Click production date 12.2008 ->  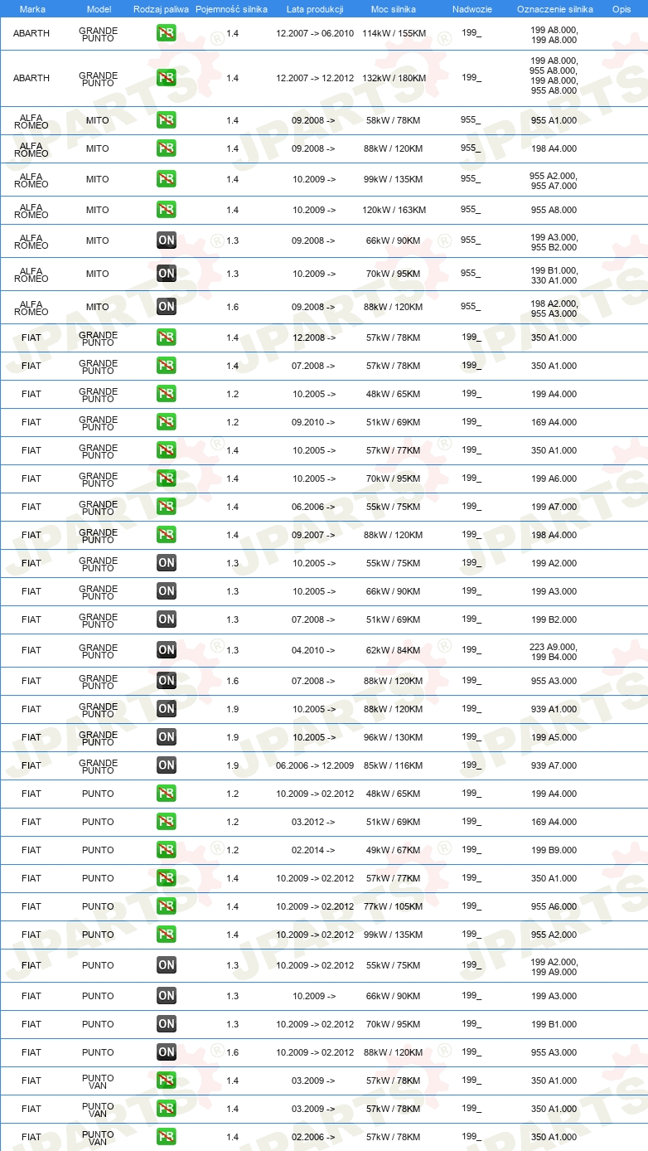[x=314, y=338]
